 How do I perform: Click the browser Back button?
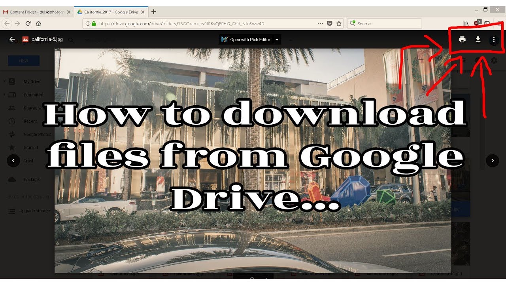click(x=7, y=23)
